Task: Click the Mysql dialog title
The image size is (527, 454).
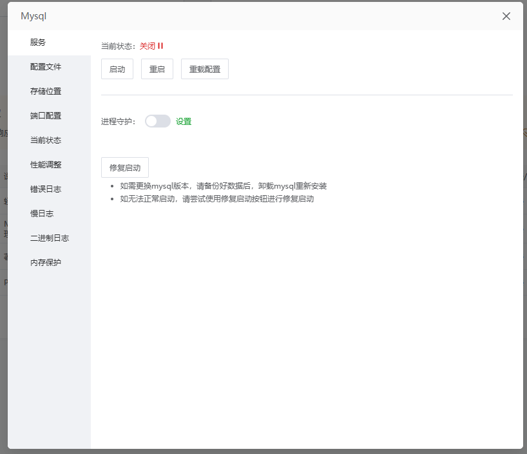Action: [34, 17]
